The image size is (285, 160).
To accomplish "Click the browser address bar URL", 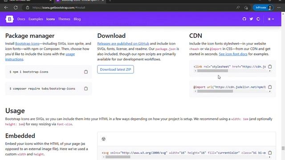I will (59, 8).
